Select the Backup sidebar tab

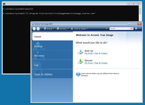pyautogui.click(x=52, y=46)
